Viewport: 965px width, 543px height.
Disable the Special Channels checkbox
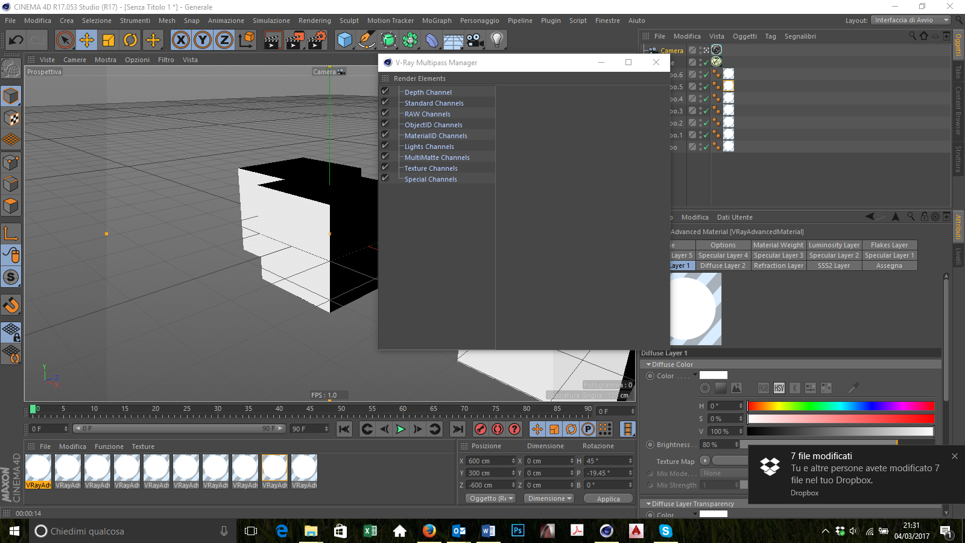(x=385, y=179)
